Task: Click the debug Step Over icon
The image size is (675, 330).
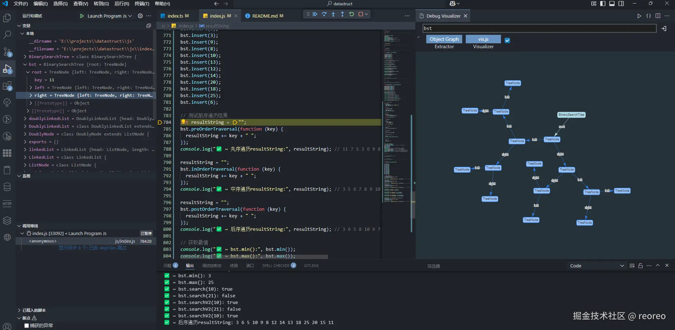Action: [324, 14]
